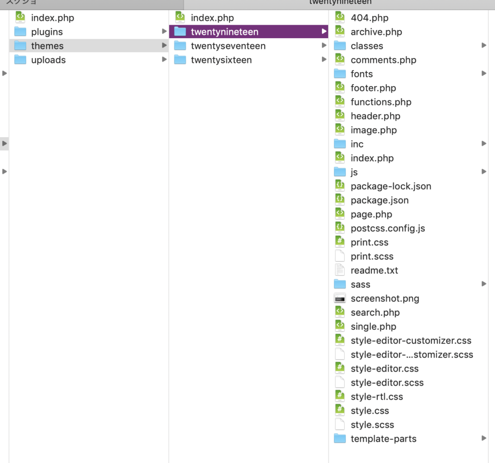Expand the js folder arrow
This screenshot has height=463, width=495.
tap(483, 172)
